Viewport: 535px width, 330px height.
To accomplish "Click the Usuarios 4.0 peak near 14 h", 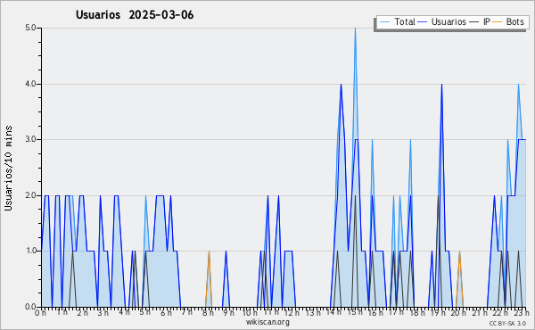I will coord(341,85).
